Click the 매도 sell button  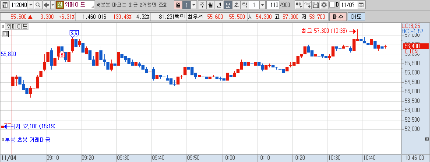tap(356, 17)
